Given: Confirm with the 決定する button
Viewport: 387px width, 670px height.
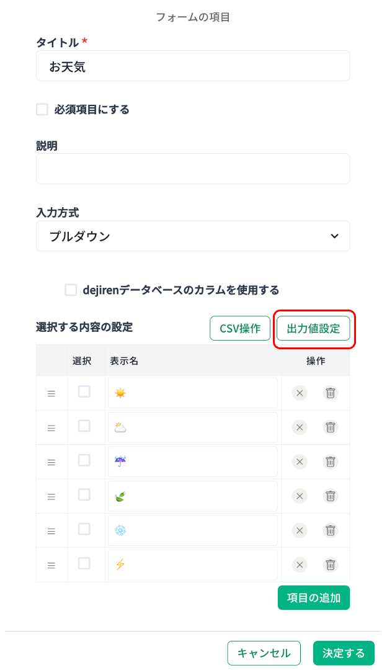Looking at the screenshot, I should 344,653.
